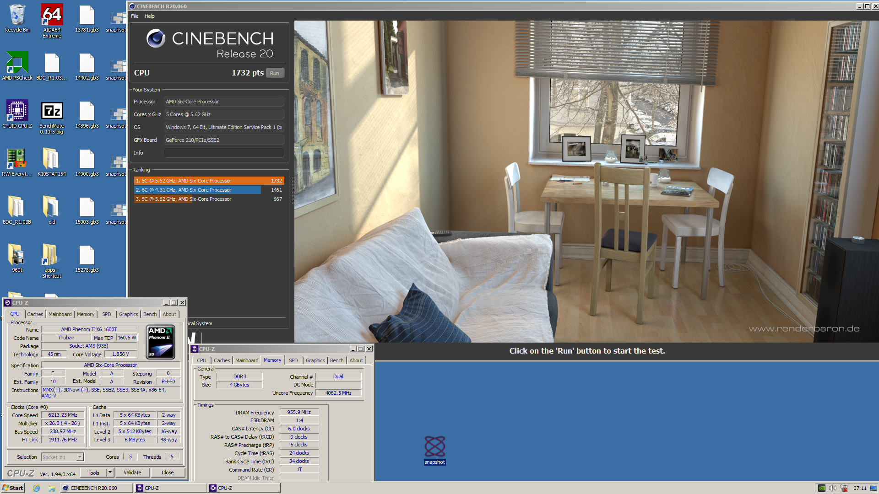Screen dimensions: 879x494
Task: Click the AMD Phenom II logo in CPU-Z
Action: [160, 342]
